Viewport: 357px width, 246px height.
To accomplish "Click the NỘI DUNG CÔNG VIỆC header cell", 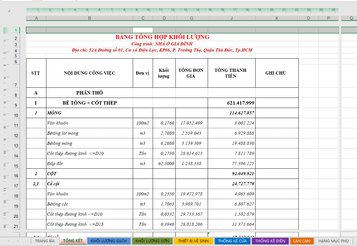I will 89,73.
